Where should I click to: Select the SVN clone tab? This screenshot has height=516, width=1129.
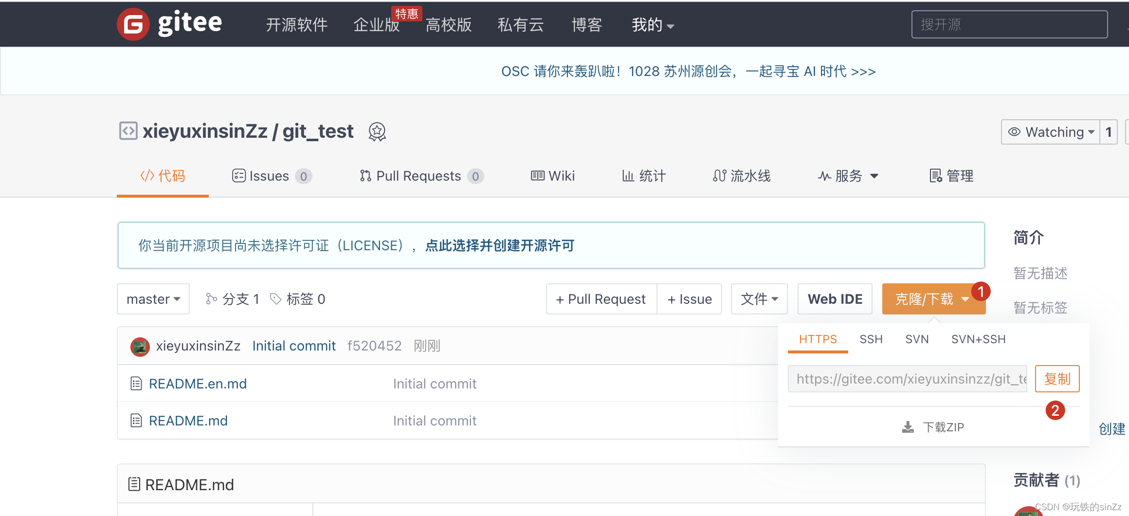(917, 339)
